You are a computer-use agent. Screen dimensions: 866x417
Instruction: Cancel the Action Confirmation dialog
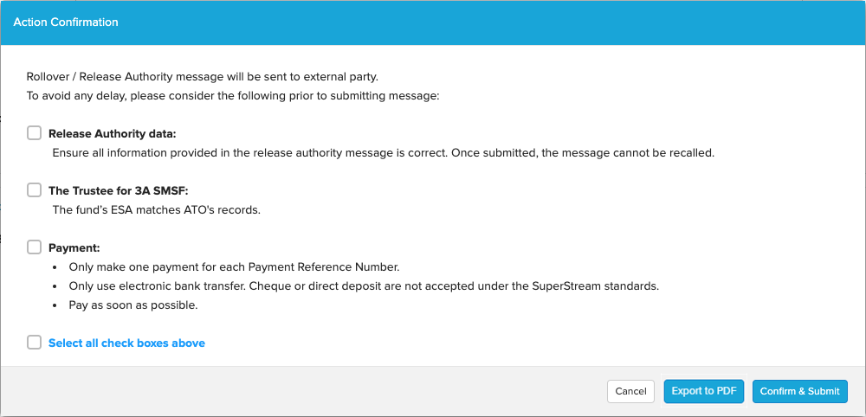[x=630, y=391]
